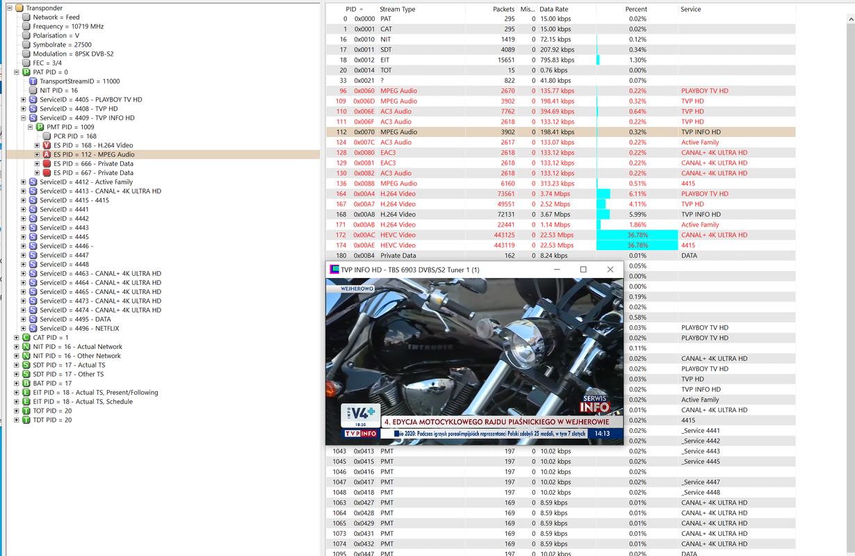The height and width of the screenshot is (556, 855).
Task: Click the S icon of SDT Actual TS
Action: click(x=26, y=365)
